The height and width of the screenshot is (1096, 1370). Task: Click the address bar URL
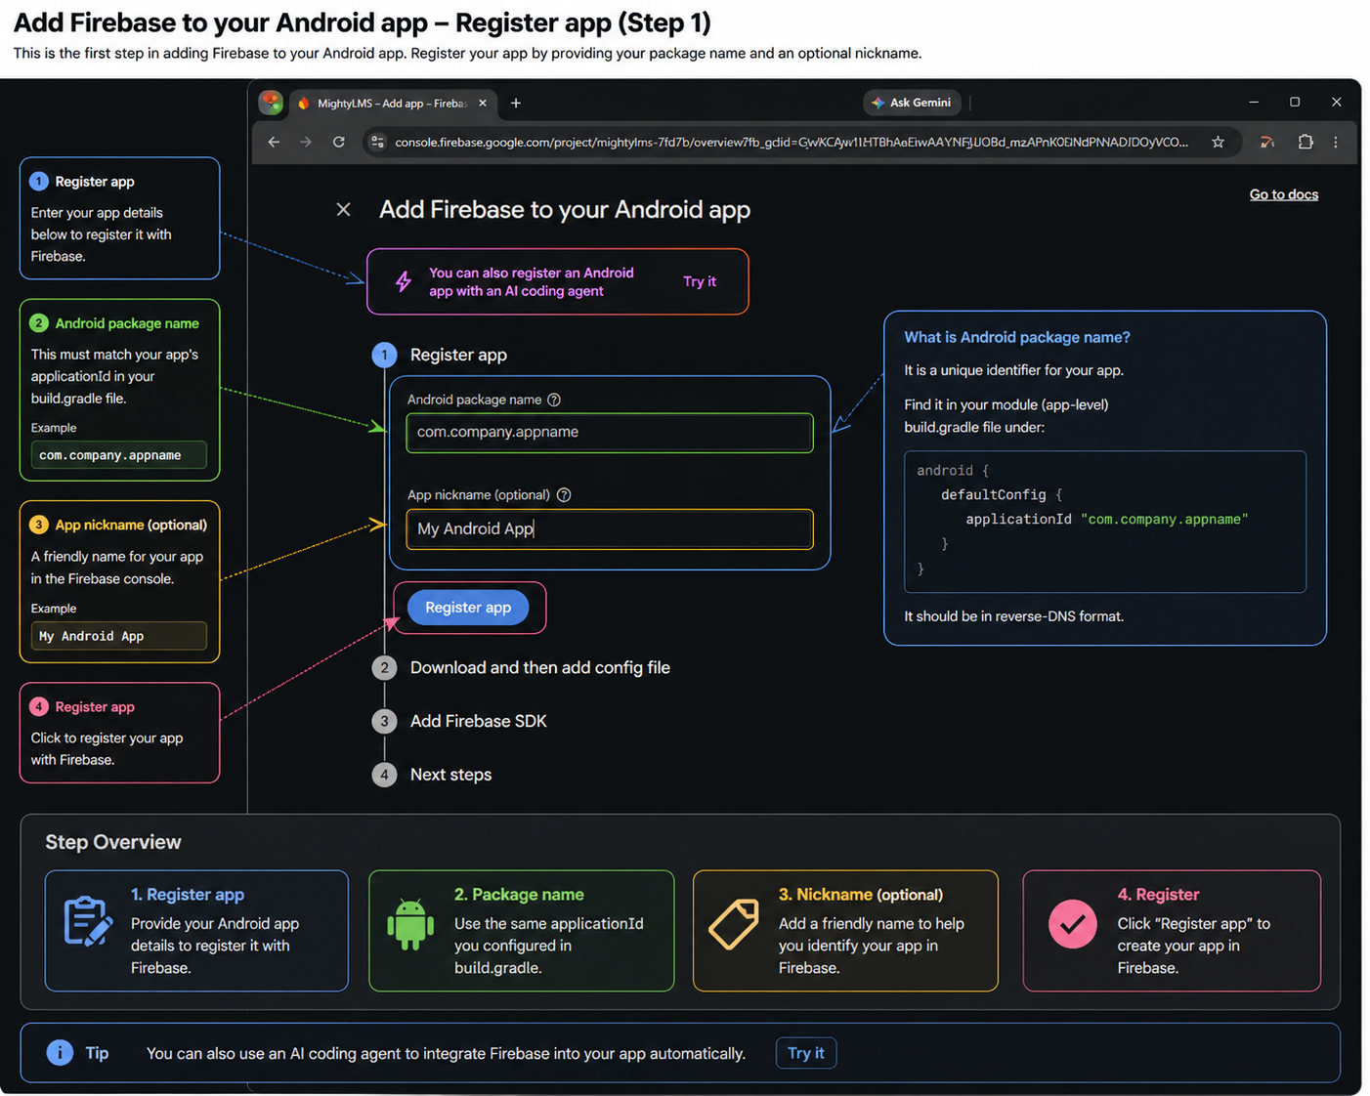coord(792,142)
